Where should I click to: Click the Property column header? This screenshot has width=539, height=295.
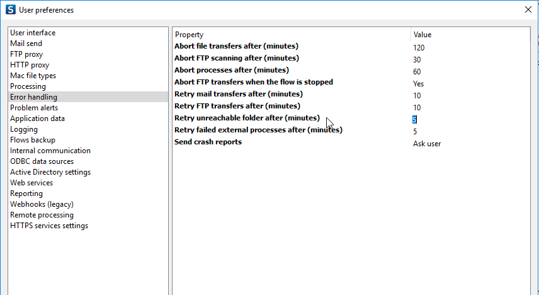pos(190,35)
